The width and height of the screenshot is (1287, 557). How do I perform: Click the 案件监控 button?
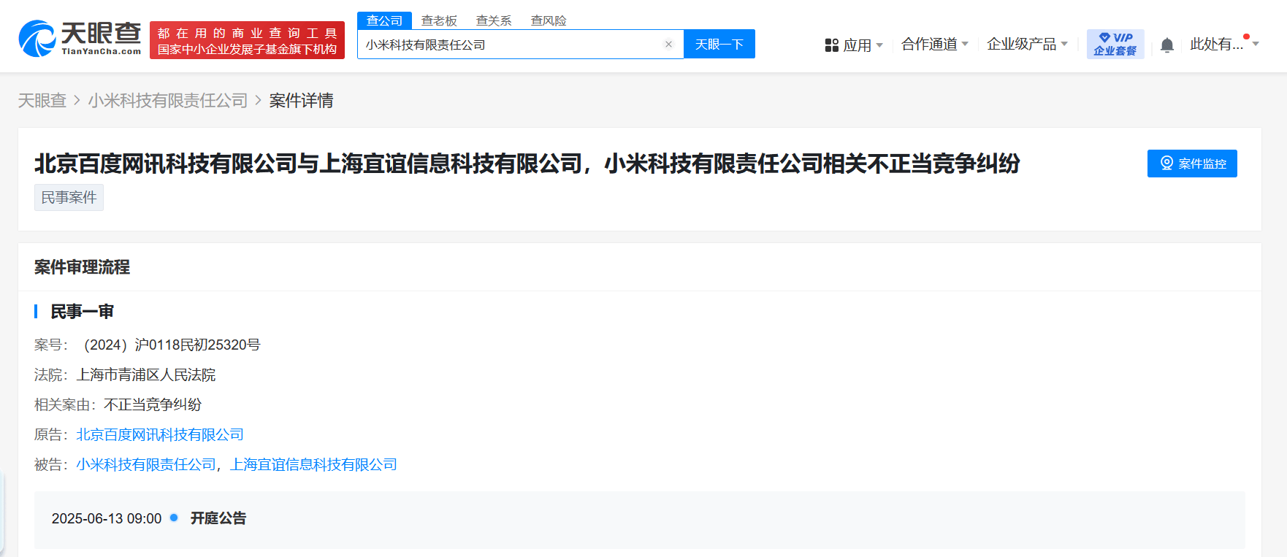[1192, 164]
